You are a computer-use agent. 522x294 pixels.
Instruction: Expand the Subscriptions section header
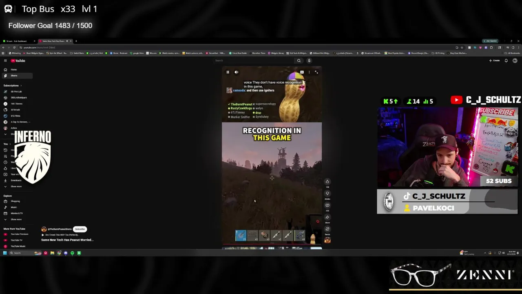click(12, 85)
